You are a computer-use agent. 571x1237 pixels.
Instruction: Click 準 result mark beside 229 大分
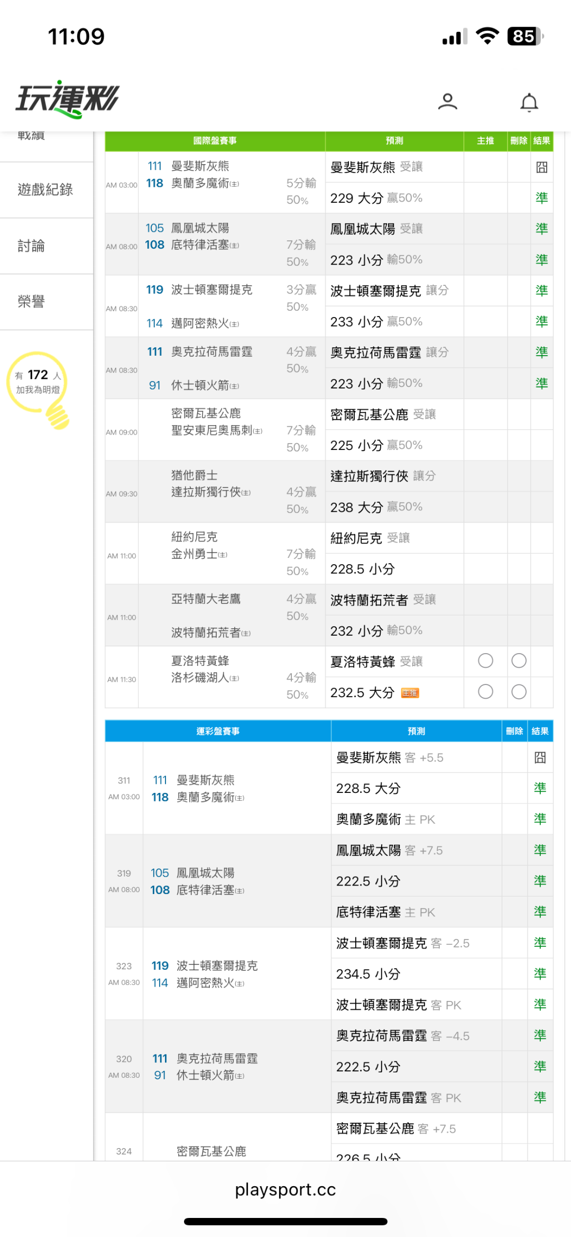coord(541,198)
